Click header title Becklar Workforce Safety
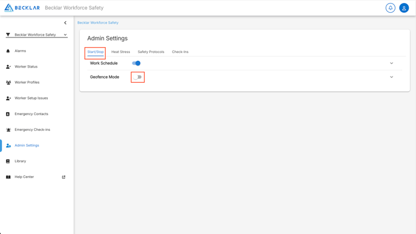 (74, 8)
